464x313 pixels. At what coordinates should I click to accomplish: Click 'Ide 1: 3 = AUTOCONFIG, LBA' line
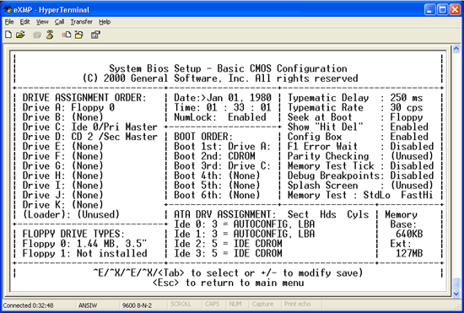point(244,234)
